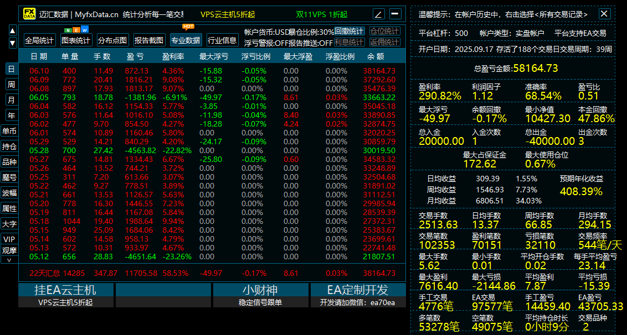Click 双11VPS 1折起 link
627x335 pixels.
click(321, 15)
